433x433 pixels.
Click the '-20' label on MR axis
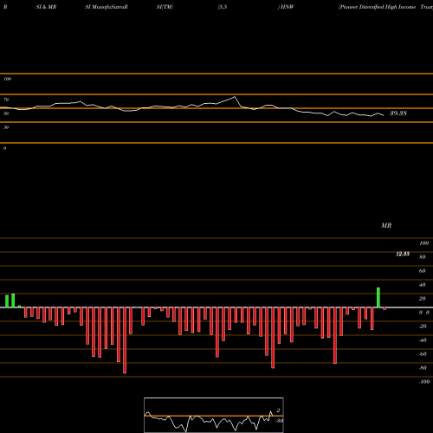tap(423, 326)
